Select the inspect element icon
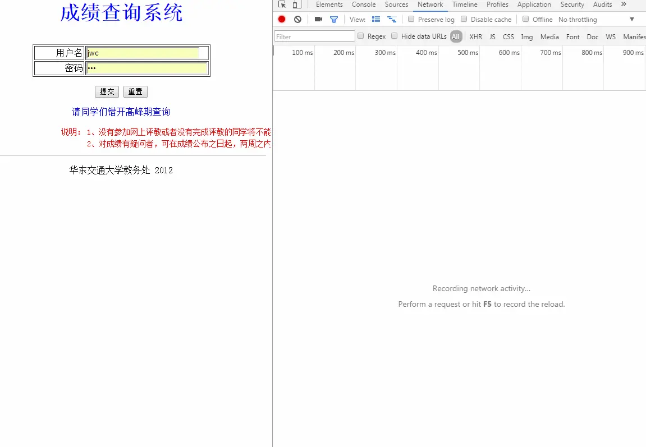The width and height of the screenshot is (646, 447). [281, 4]
